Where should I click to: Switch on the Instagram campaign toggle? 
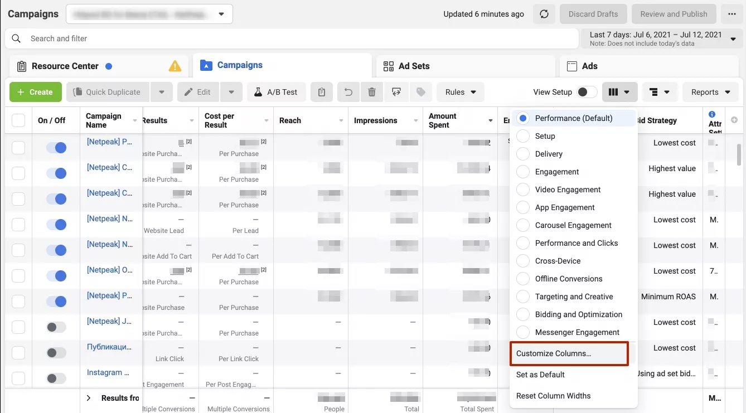click(x=56, y=378)
